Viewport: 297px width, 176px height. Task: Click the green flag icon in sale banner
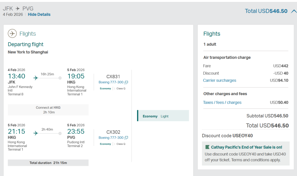[207, 147]
